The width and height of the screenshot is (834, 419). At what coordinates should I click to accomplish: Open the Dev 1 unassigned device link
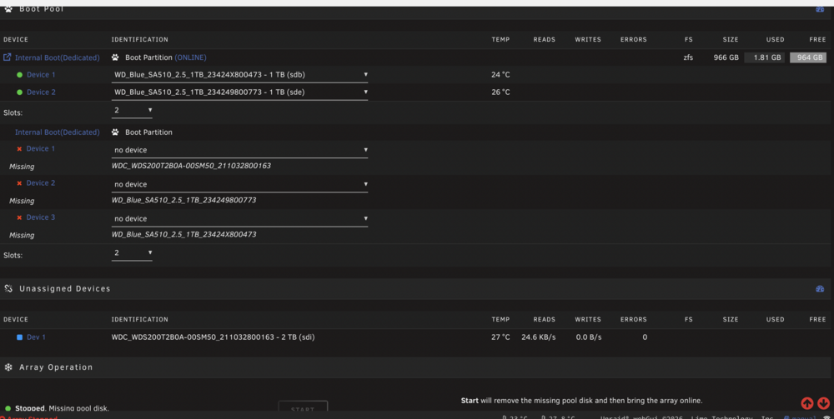[36, 337]
